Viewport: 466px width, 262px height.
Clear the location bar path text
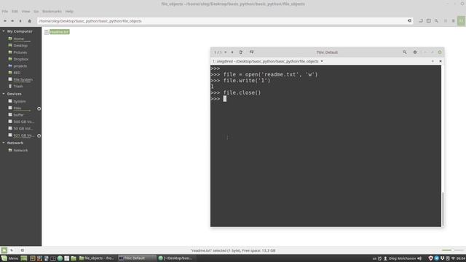click(409, 21)
